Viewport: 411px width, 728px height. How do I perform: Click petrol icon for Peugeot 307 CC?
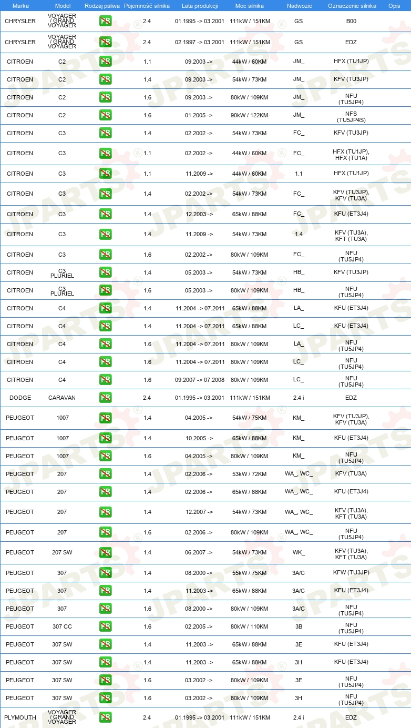pos(105,626)
